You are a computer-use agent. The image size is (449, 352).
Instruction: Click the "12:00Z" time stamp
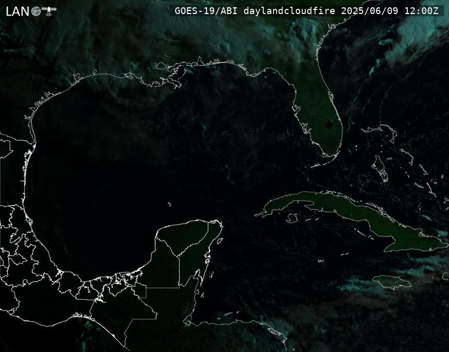pos(421,11)
